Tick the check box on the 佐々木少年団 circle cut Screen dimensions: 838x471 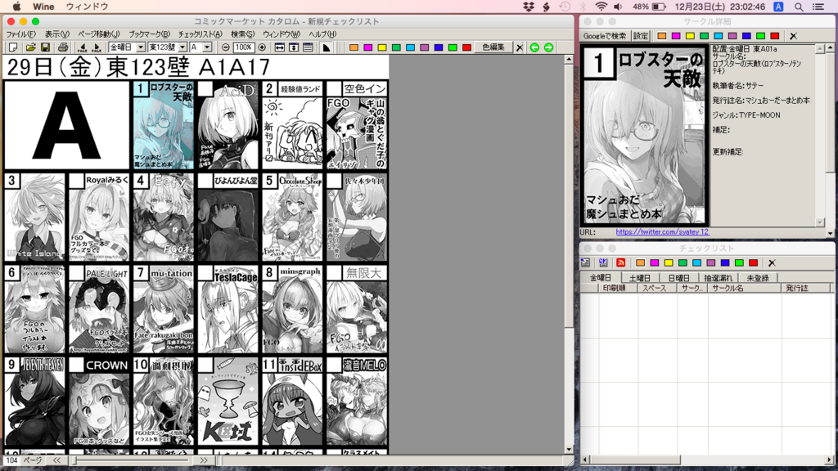(x=334, y=181)
